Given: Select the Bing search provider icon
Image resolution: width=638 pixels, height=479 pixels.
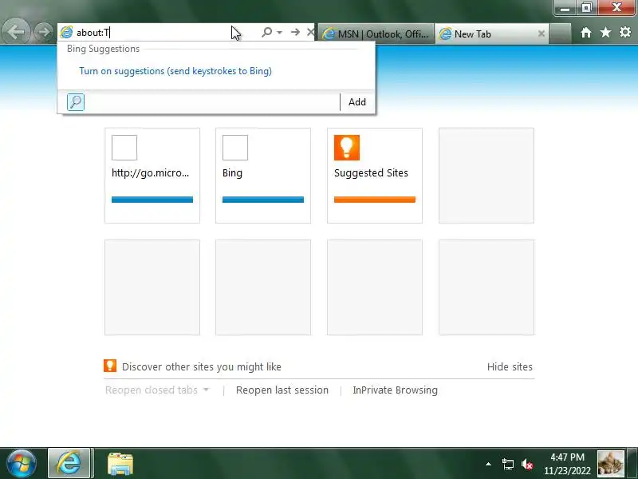Looking at the screenshot, I should click(x=76, y=102).
